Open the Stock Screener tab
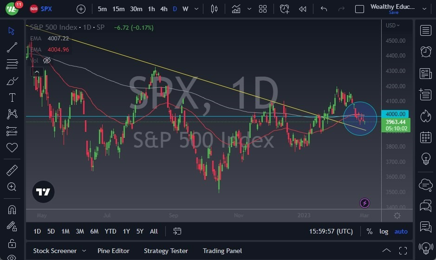The width and height of the screenshot is (436, 260). point(55,251)
